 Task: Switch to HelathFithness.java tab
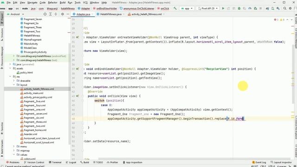111,14
